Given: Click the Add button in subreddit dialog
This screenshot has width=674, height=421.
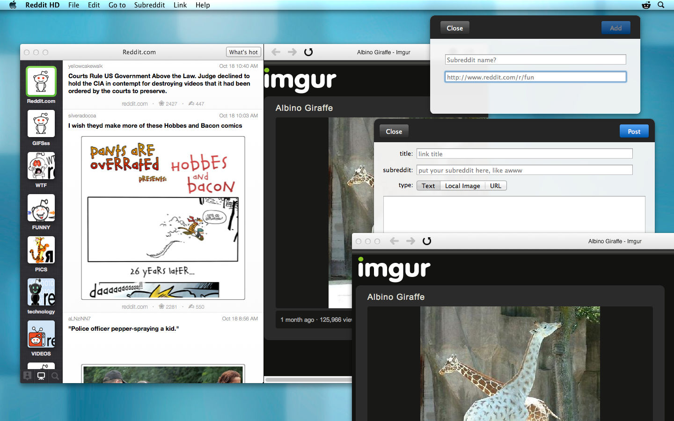Looking at the screenshot, I should pos(616,28).
